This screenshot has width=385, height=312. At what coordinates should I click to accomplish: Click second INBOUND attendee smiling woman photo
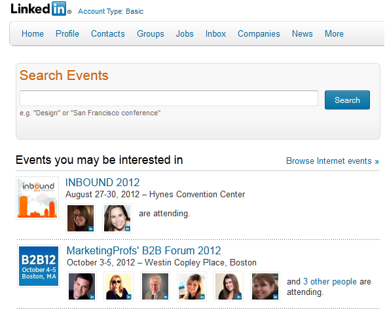[x=117, y=218]
